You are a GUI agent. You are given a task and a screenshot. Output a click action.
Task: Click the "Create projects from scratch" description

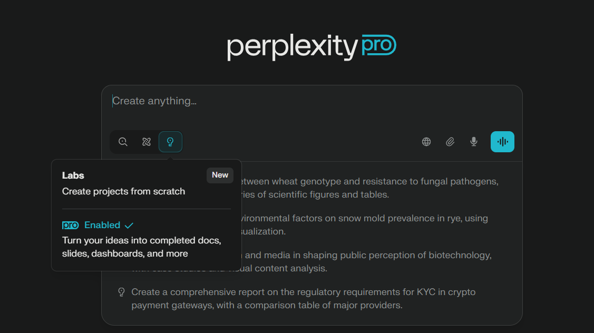click(x=123, y=191)
